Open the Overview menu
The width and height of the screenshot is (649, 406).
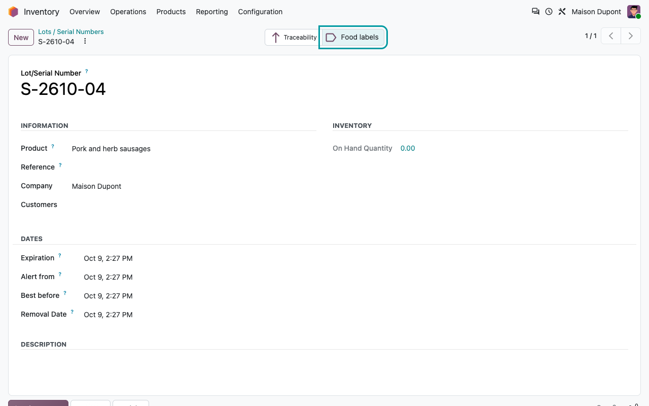(x=85, y=12)
